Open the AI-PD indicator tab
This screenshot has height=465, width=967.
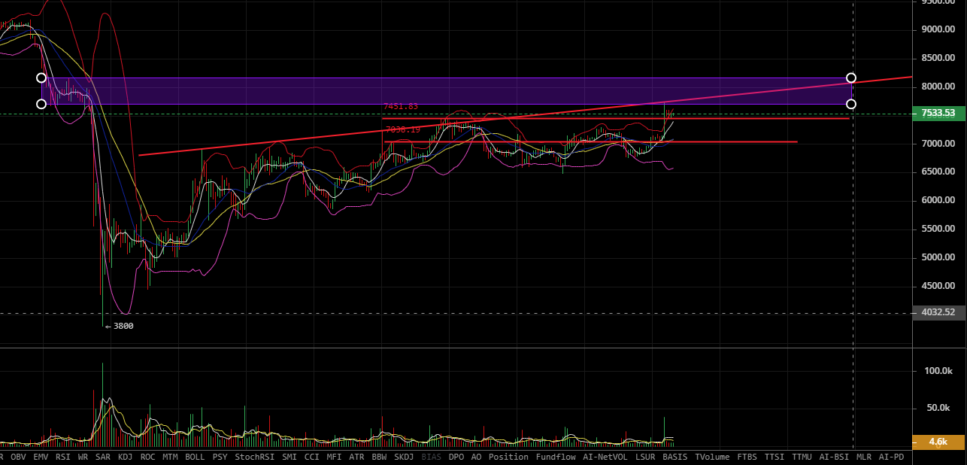coord(891,457)
